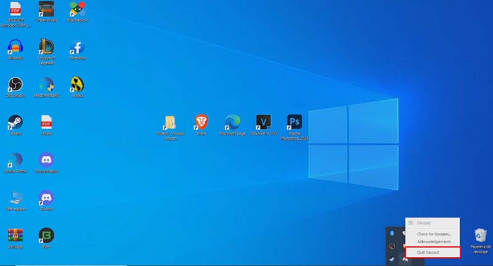The height and width of the screenshot is (266, 493).
Task: Select the Papelera de reciclaje desktop icon
Action: [x=481, y=241]
